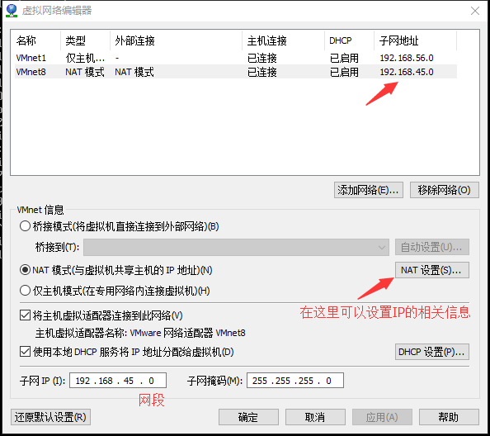
Task: Click 已连接 cell in VMnet1 row
Action: click(x=262, y=58)
